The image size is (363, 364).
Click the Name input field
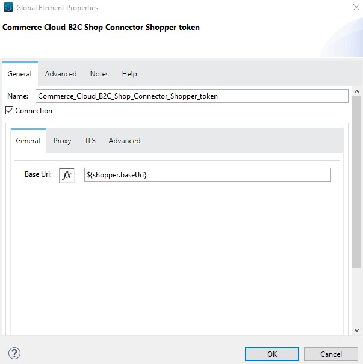pos(192,96)
